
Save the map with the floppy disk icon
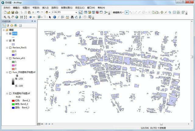coord(13,12)
